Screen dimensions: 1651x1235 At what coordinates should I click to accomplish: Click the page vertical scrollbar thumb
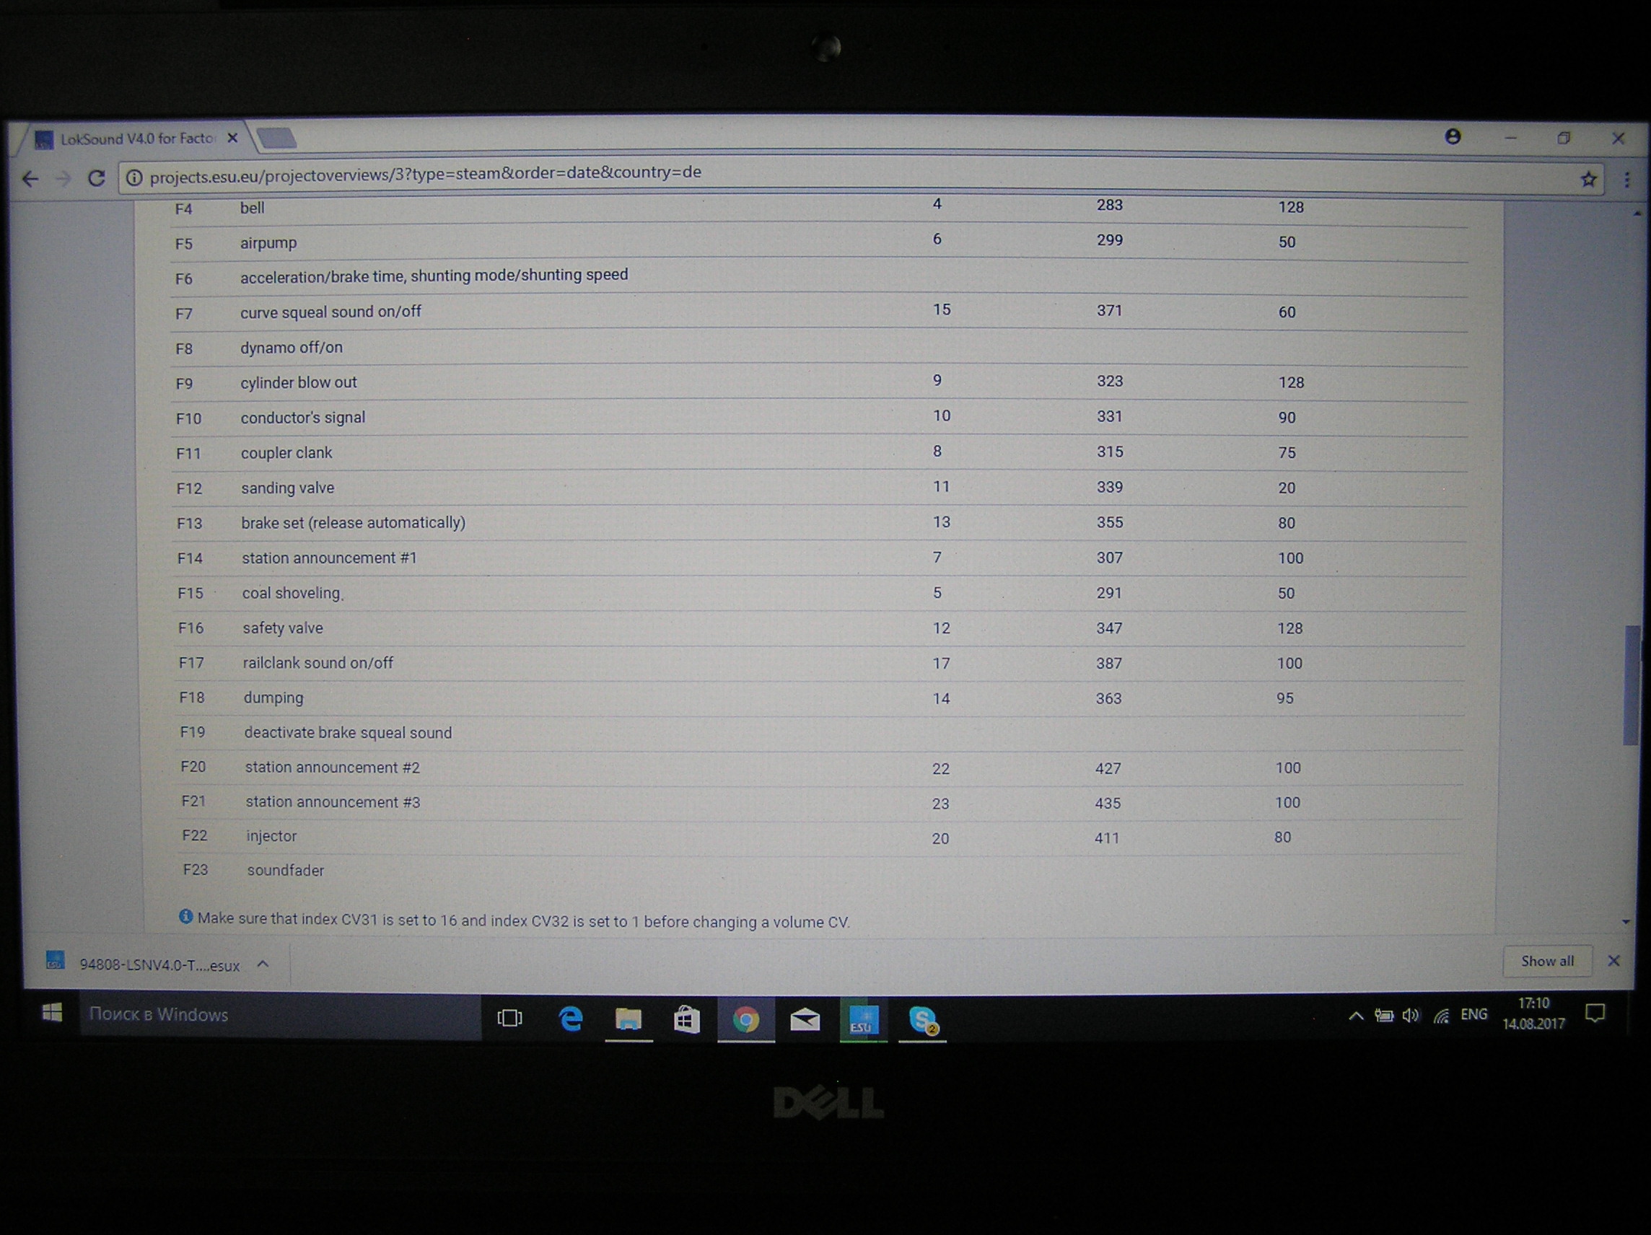pyautogui.click(x=1632, y=685)
